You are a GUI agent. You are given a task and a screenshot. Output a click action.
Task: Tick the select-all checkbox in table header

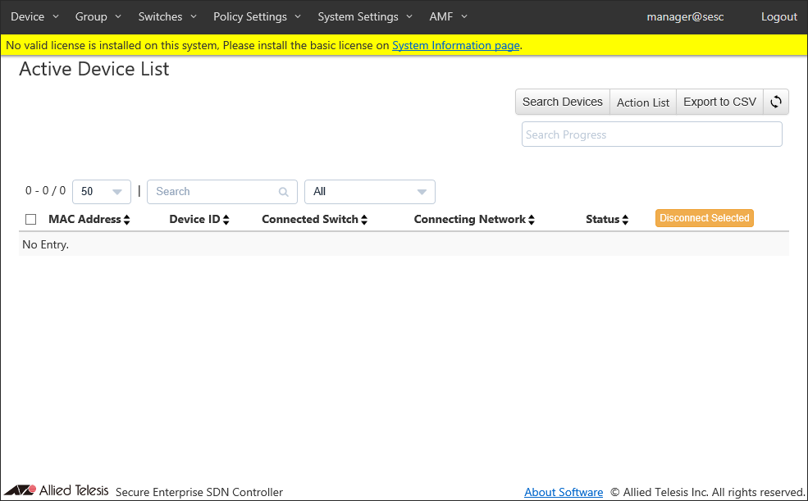click(31, 220)
